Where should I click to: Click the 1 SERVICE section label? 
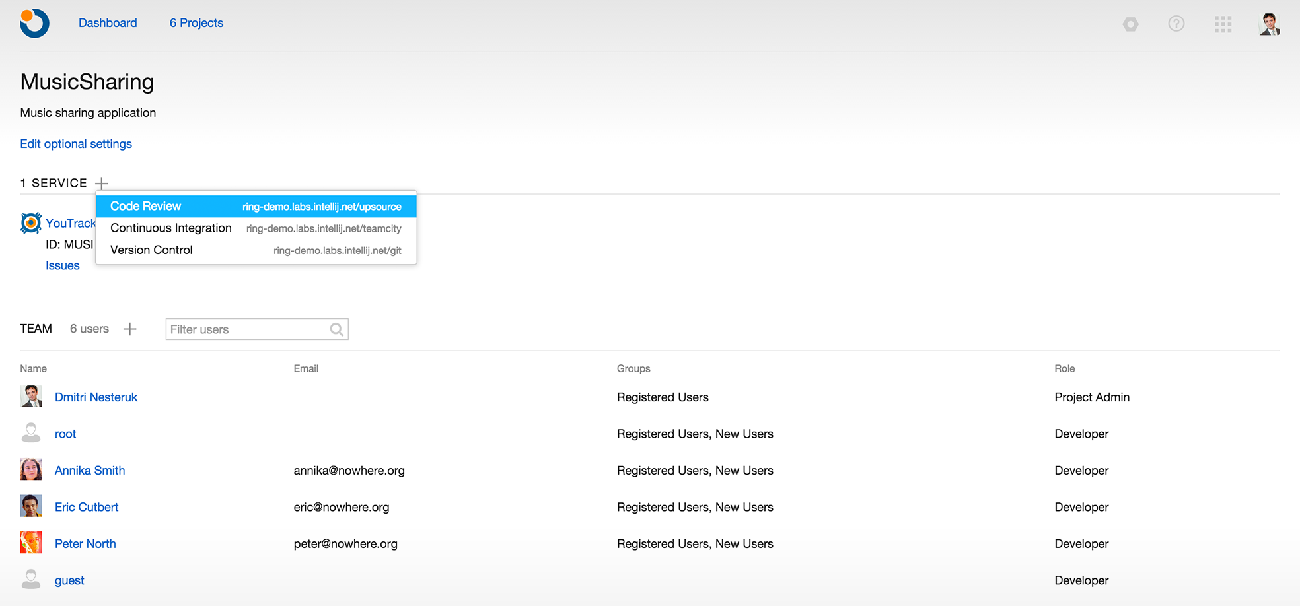click(54, 183)
